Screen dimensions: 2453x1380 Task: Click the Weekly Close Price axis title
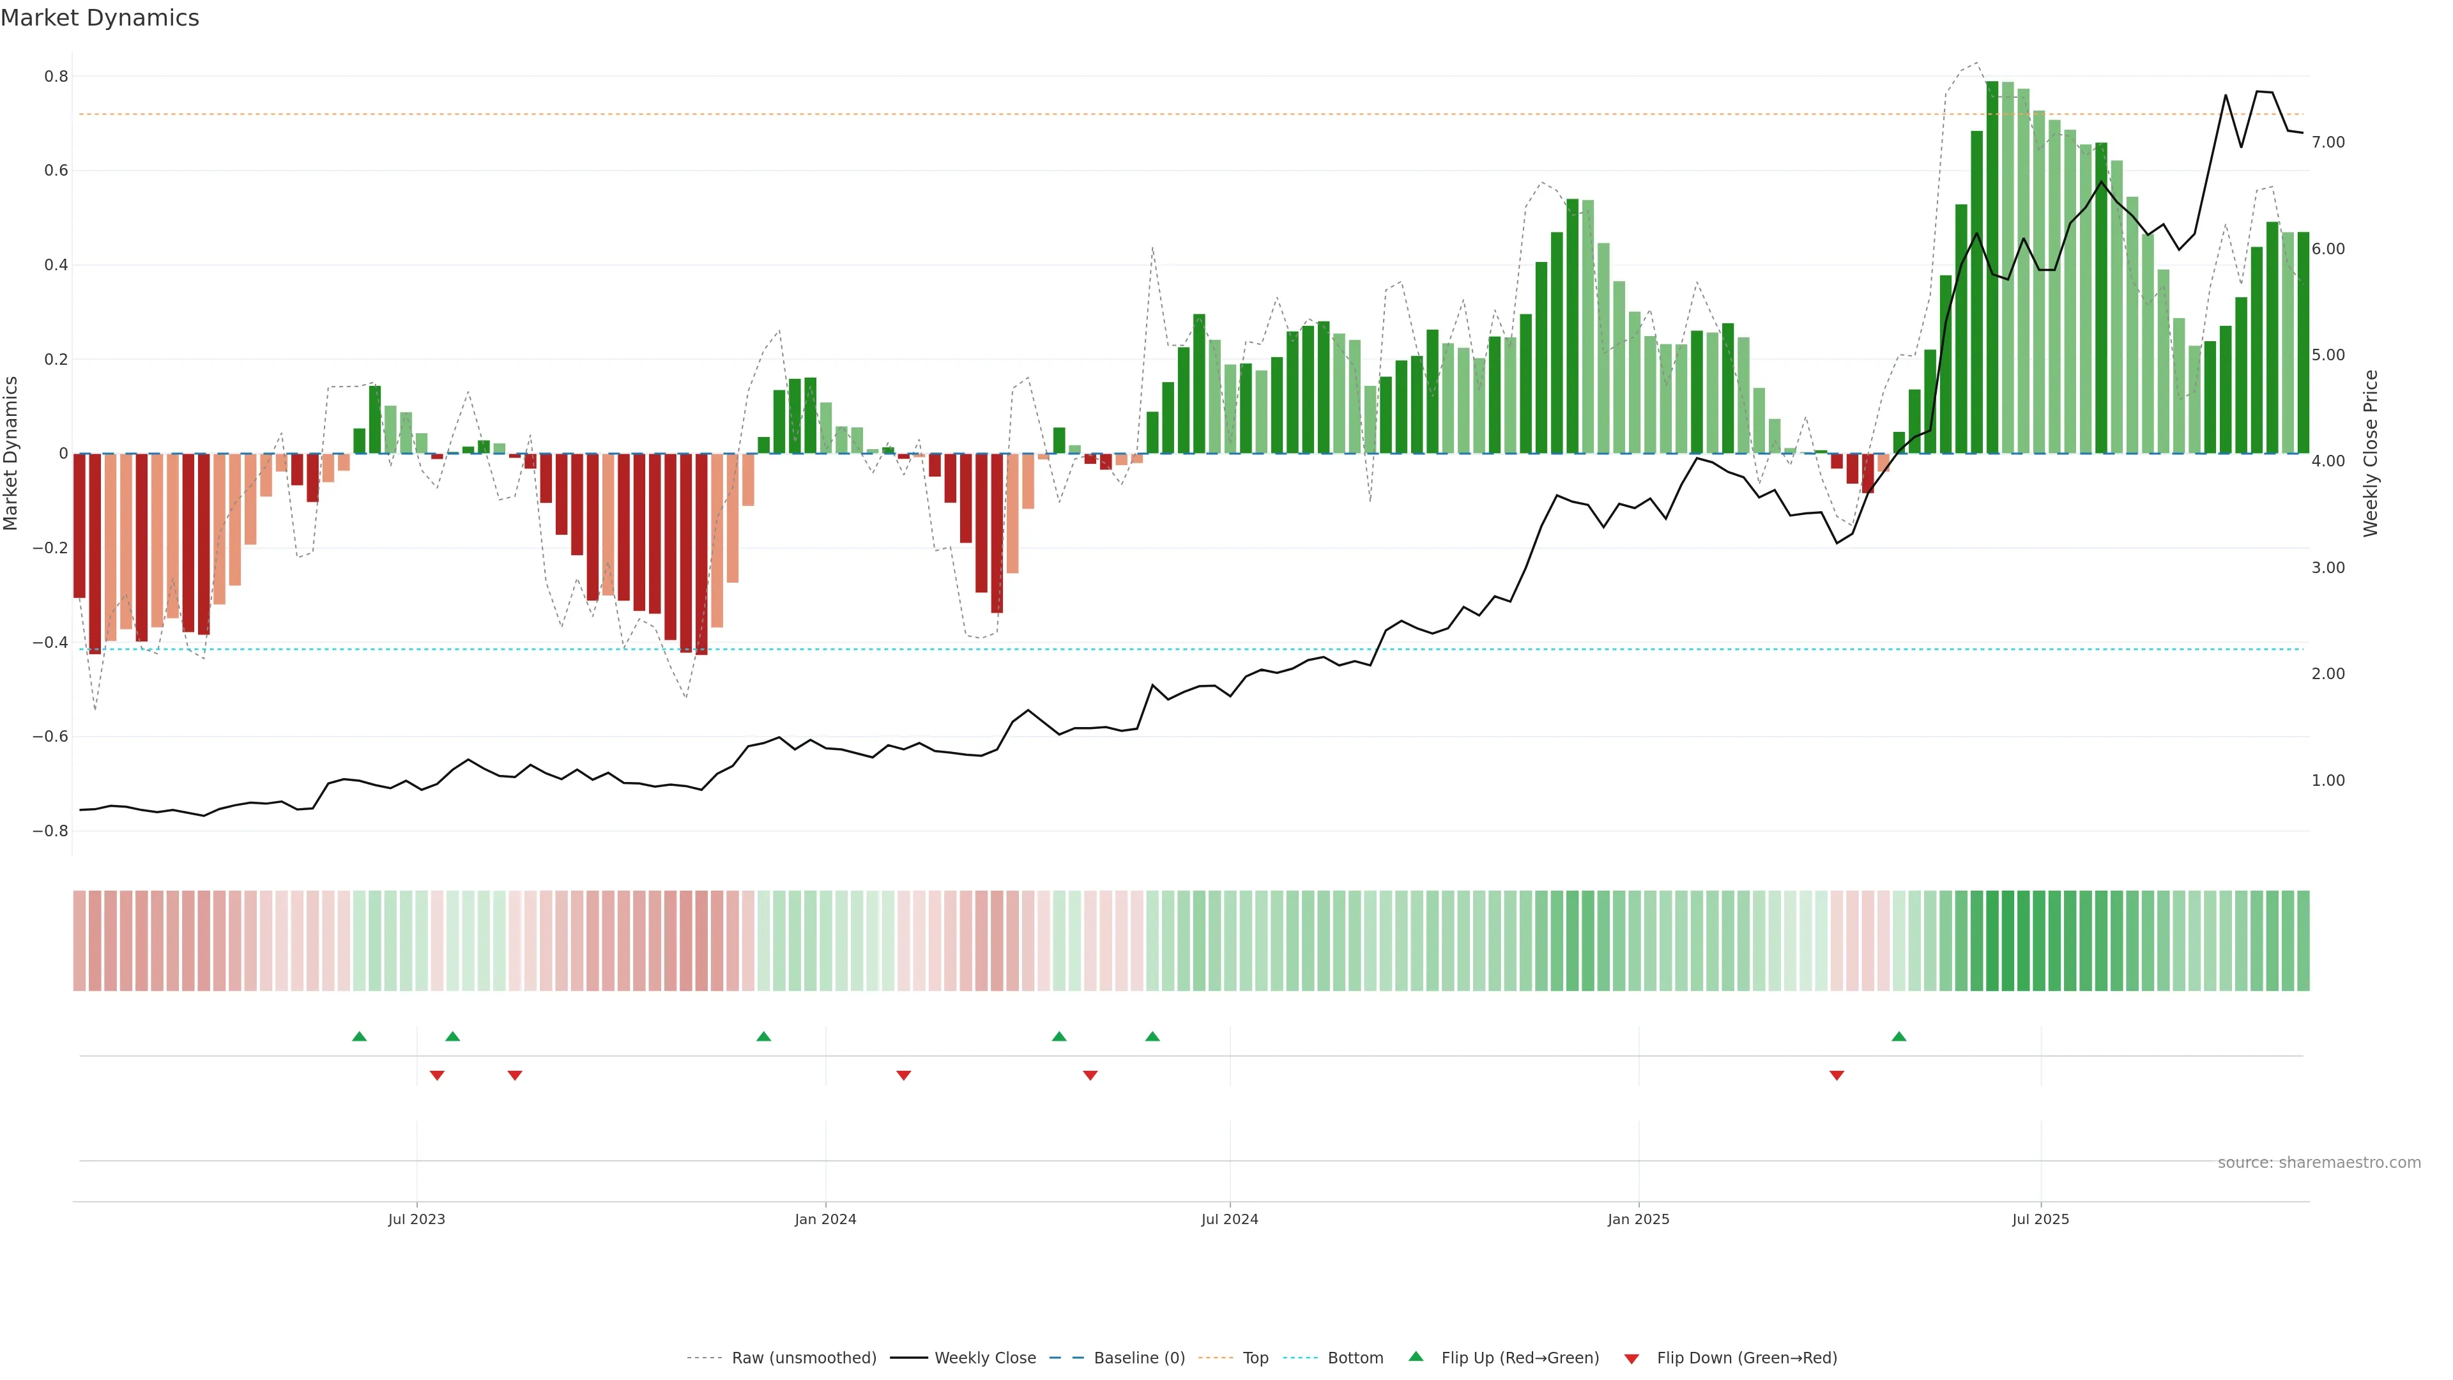(2371, 454)
